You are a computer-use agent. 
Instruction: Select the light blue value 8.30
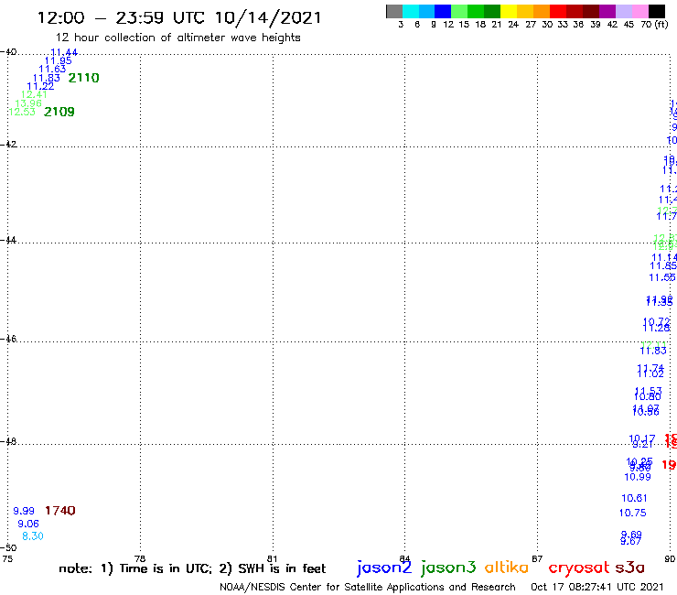tap(33, 536)
